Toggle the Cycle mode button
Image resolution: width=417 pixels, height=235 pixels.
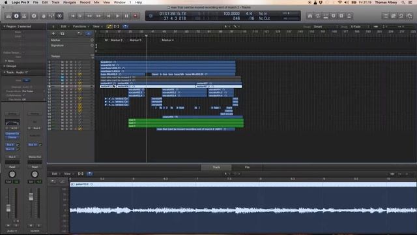tap(318, 16)
